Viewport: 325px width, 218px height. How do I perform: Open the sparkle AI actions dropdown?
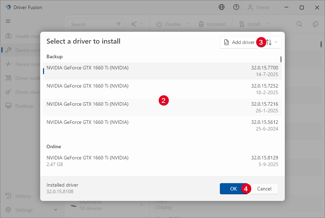[x=137, y=24]
